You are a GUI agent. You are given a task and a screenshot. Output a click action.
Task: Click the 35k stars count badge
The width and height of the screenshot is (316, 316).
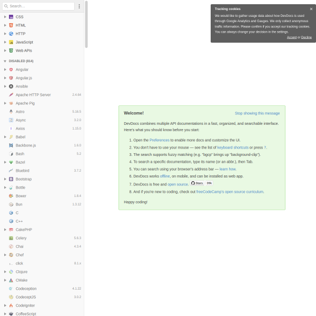[209, 183]
